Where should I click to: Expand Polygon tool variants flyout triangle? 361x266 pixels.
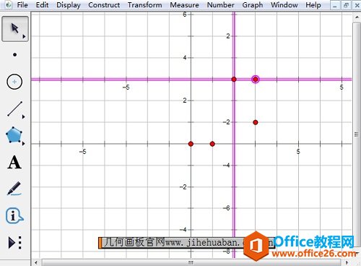(x=23, y=144)
